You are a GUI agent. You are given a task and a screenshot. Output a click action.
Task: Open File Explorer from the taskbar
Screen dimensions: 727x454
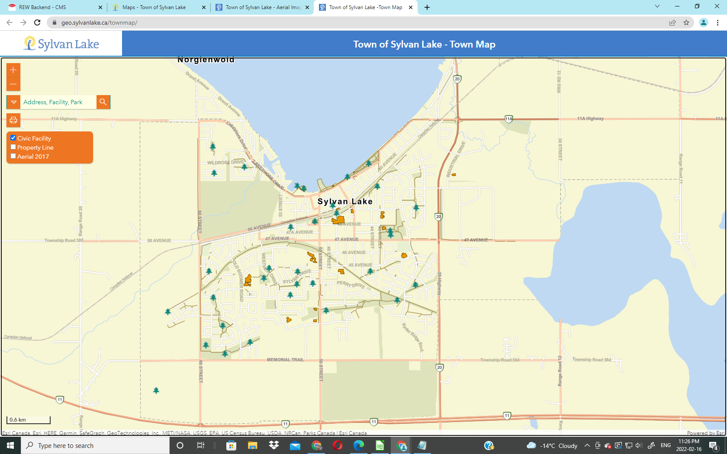click(x=252, y=445)
